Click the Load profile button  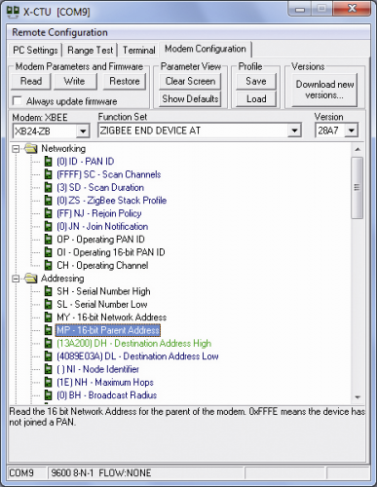[x=256, y=98]
